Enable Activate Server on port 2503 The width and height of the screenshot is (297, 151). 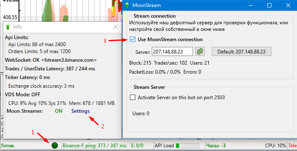132,98
